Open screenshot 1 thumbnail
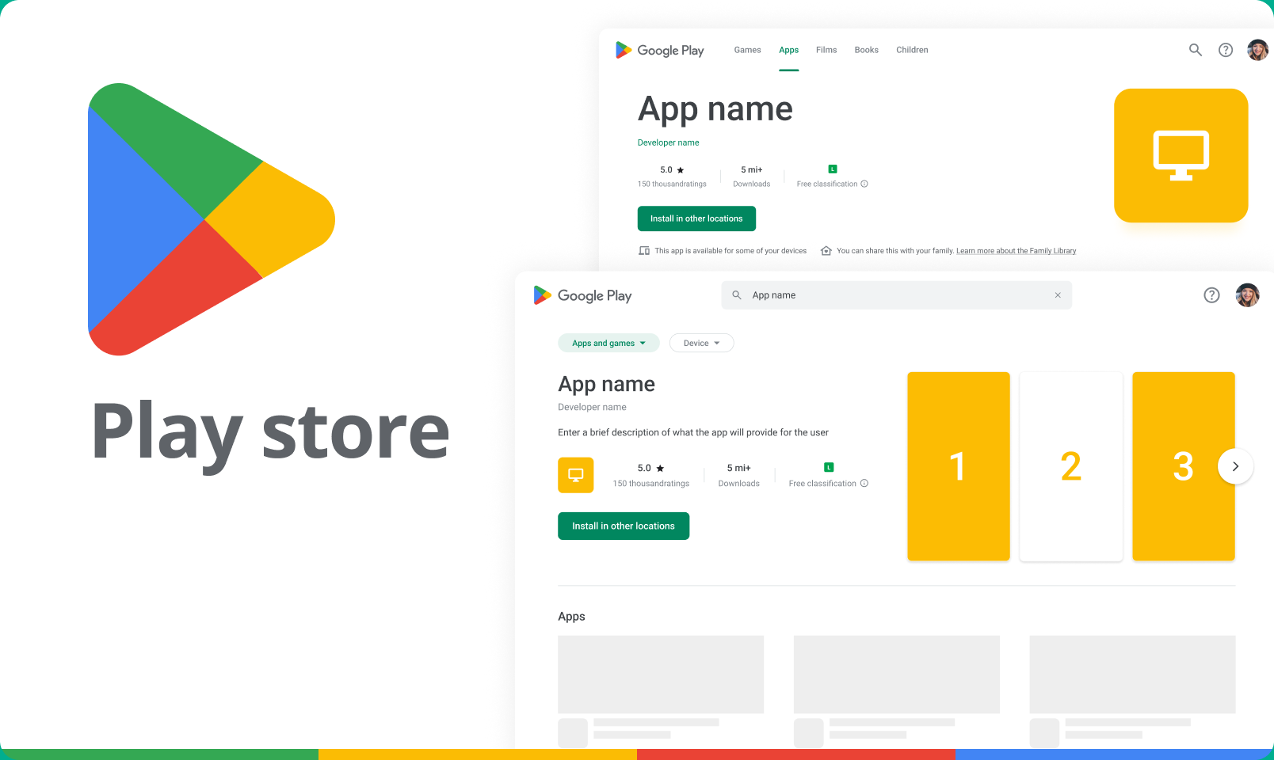This screenshot has width=1274, height=760. [x=959, y=466]
